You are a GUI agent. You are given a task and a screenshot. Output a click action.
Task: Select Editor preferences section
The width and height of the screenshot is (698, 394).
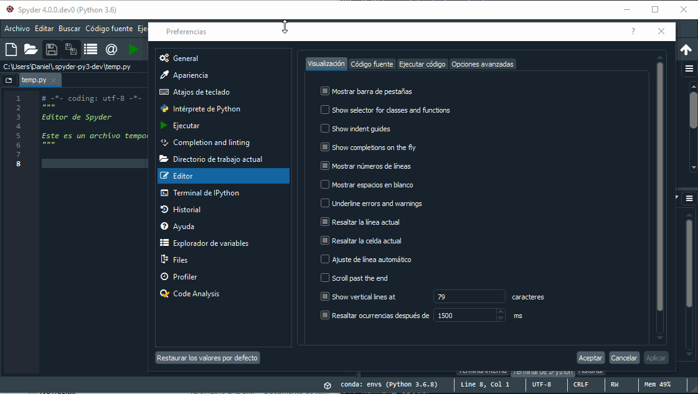(224, 176)
